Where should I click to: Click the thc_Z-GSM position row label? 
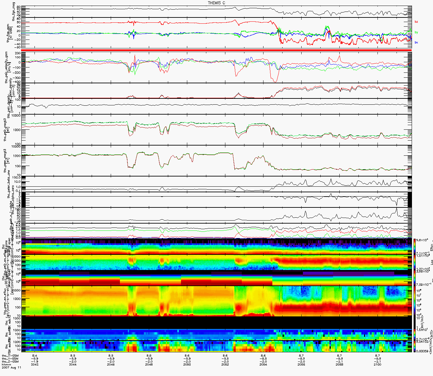pos(10,362)
